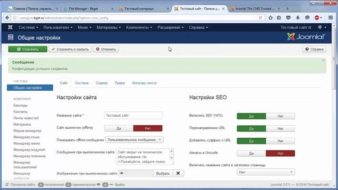Select the Сайт settings tab
338x190 pixels.
tap(64, 83)
